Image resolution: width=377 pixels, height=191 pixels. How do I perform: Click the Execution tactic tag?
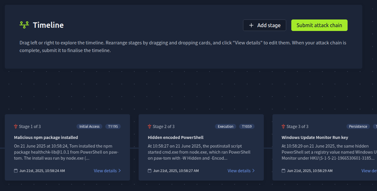tap(225, 126)
